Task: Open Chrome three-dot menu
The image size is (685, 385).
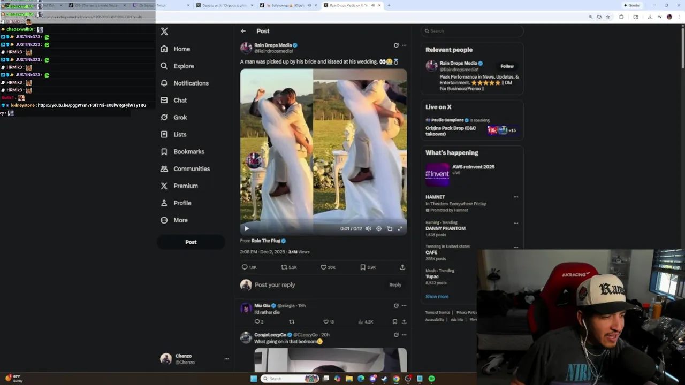Action: (679, 17)
